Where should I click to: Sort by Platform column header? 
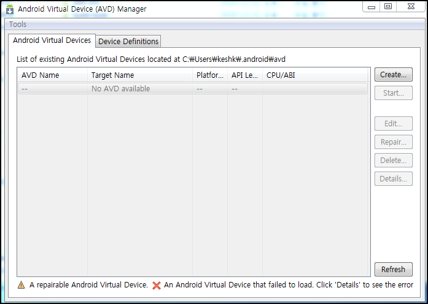click(210, 75)
